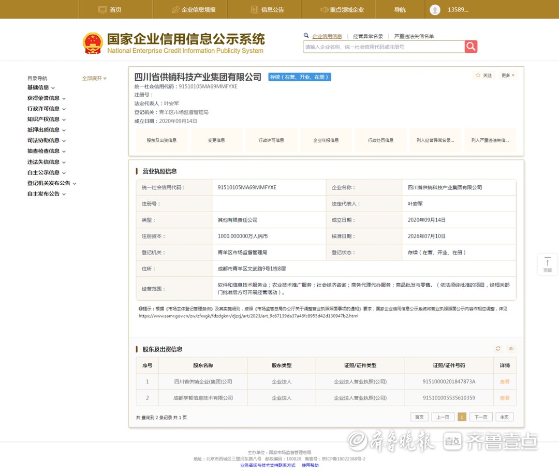This screenshot has width=559, height=475.
Task: Open 重点领域企业 in top navigation
Action: pyautogui.click(x=342, y=10)
